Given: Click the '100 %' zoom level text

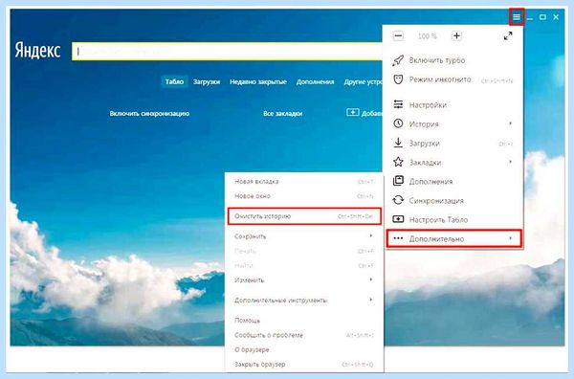Looking at the screenshot, I should click(x=428, y=36).
